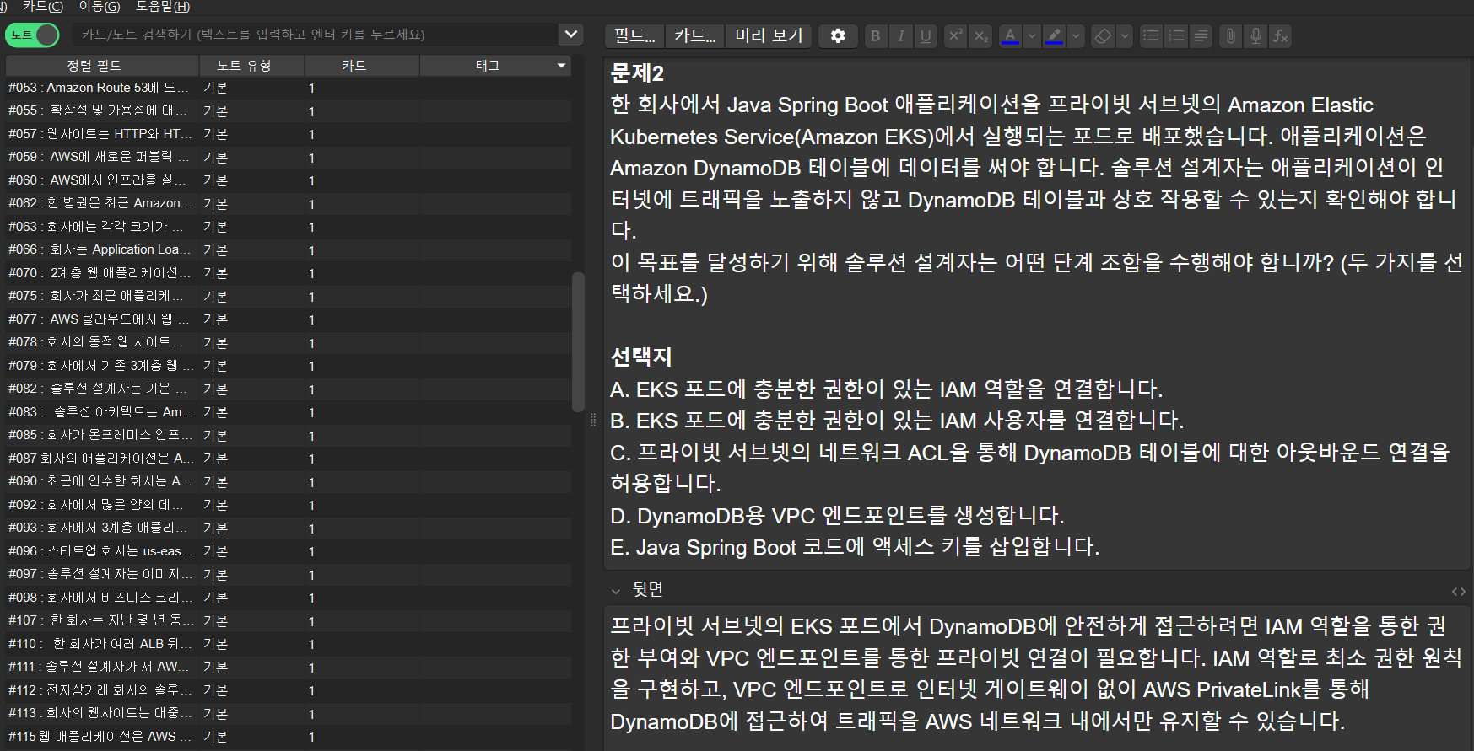Open editor settings gear icon

(x=838, y=36)
